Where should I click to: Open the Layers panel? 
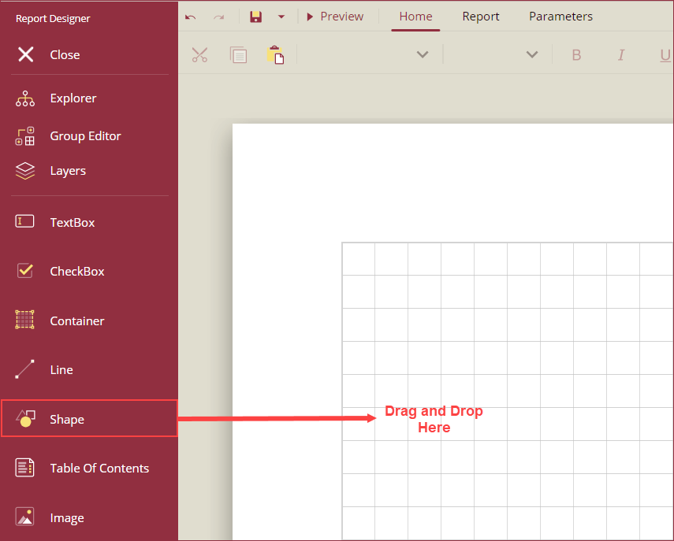click(x=50, y=170)
